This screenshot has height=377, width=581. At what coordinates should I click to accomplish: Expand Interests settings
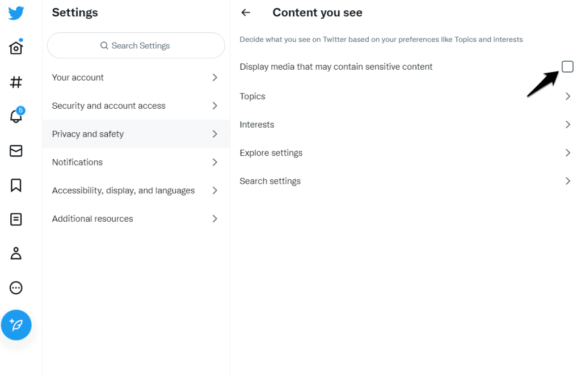tap(567, 124)
